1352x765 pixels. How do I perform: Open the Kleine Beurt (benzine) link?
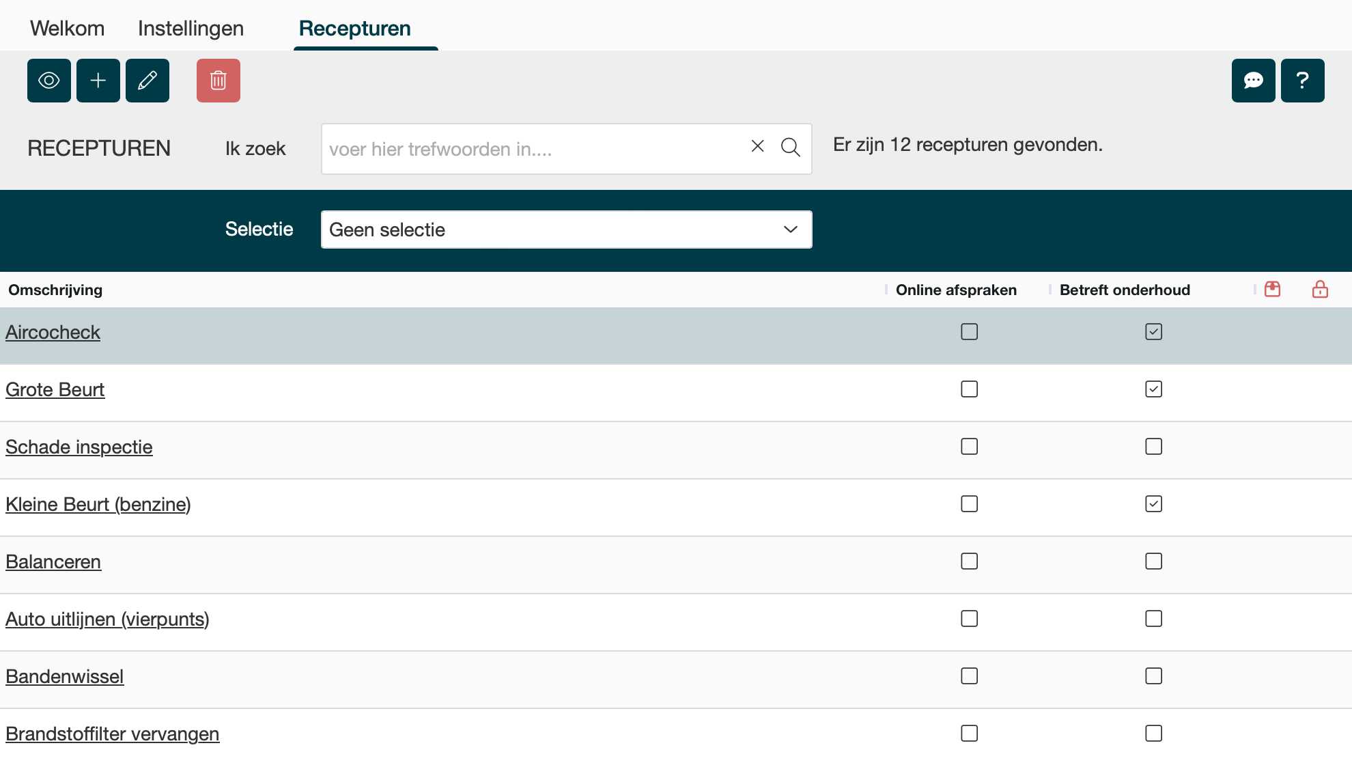[98, 504]
